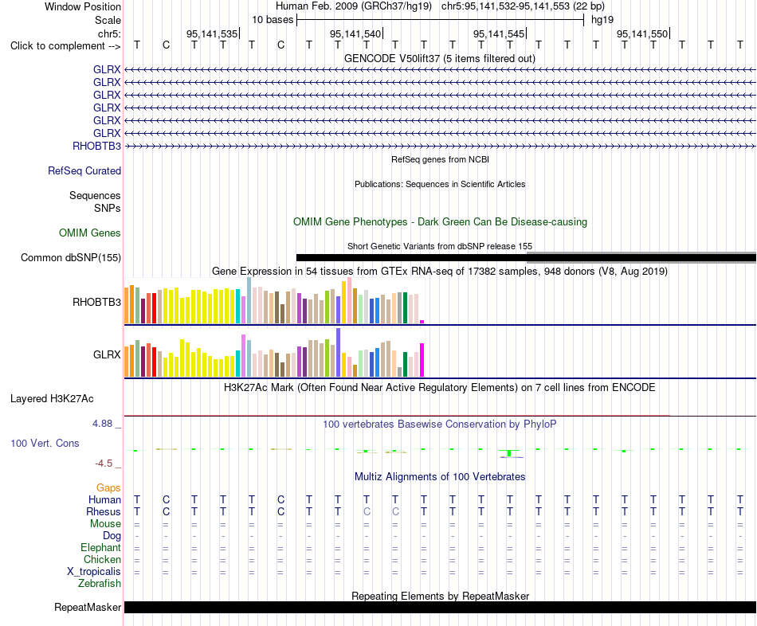Open 'RefSeq genes from NCBI' track title
757x626 pixels.
coord(440,159)
